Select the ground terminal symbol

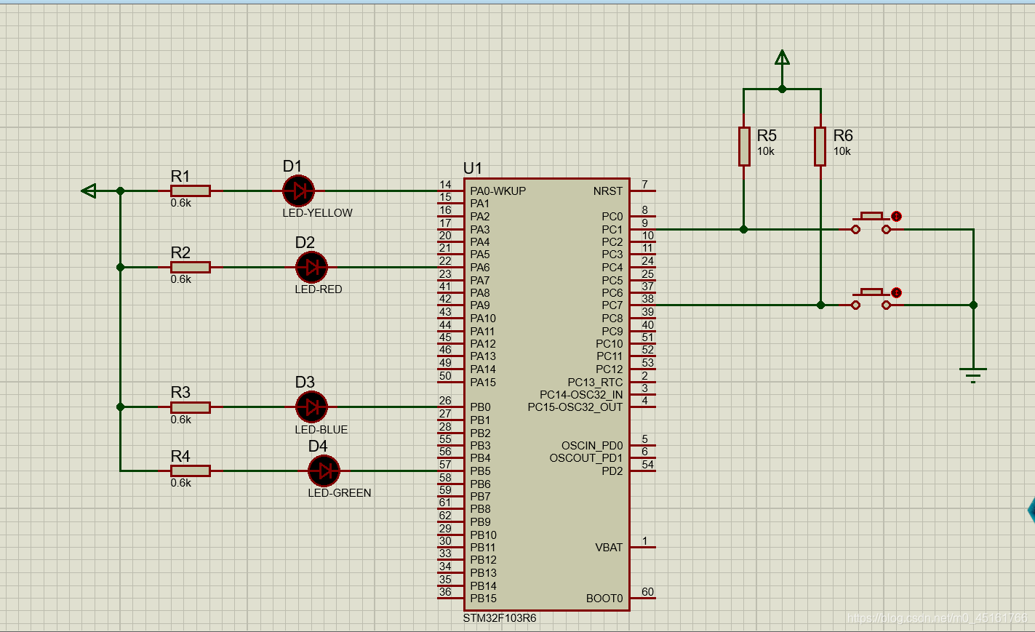tap(973, 376)
